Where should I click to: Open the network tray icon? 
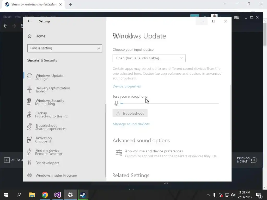227,195
